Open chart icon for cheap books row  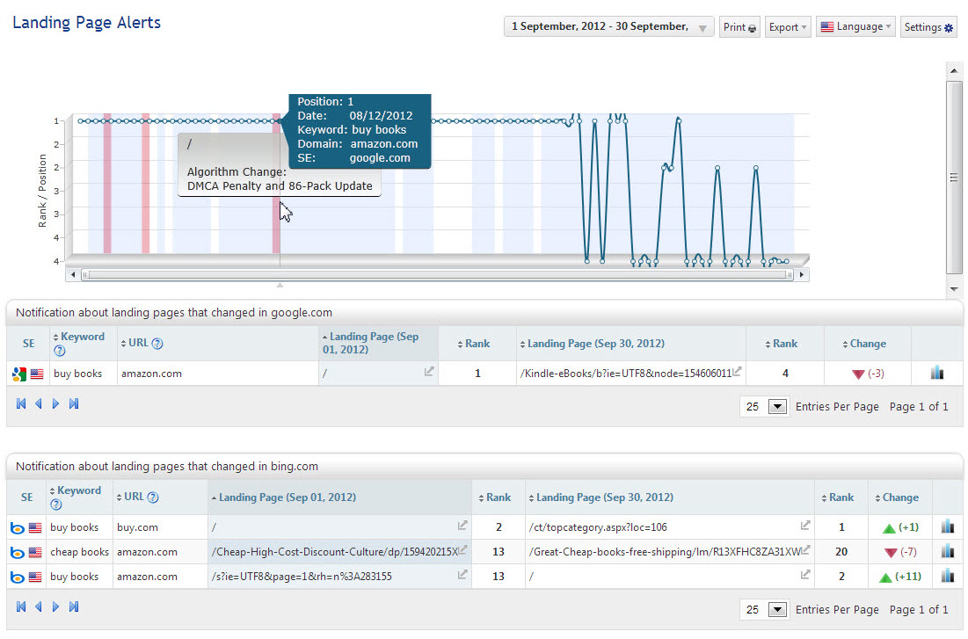947,552
